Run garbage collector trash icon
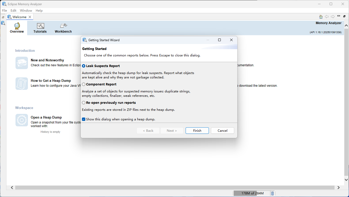This screenshot has height=197, width=349. click(272, 193)
